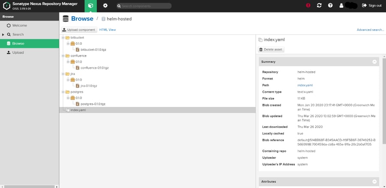Collapse the confluence folder node

(x=63, y=56)
